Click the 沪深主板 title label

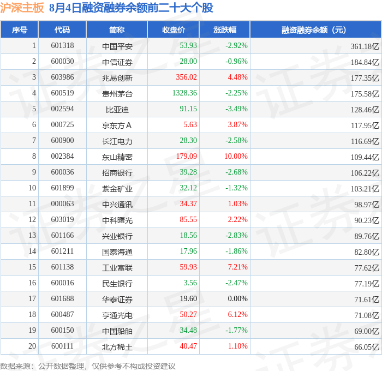[x=22, y=8]
